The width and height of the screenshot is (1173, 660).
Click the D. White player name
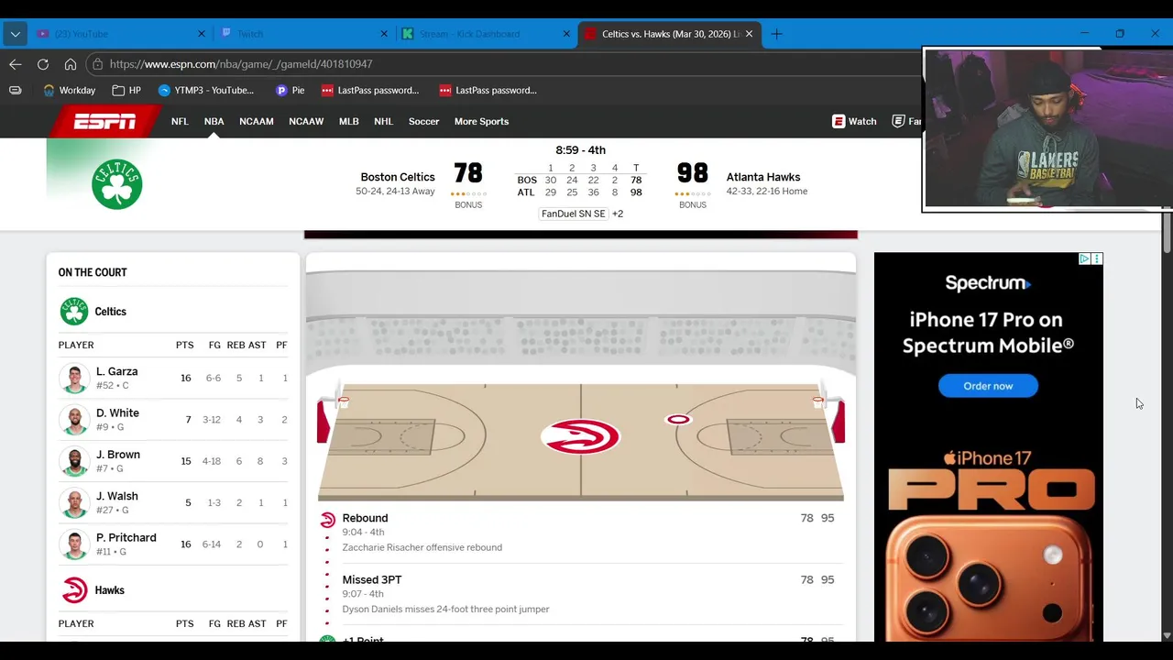(117, 412)
